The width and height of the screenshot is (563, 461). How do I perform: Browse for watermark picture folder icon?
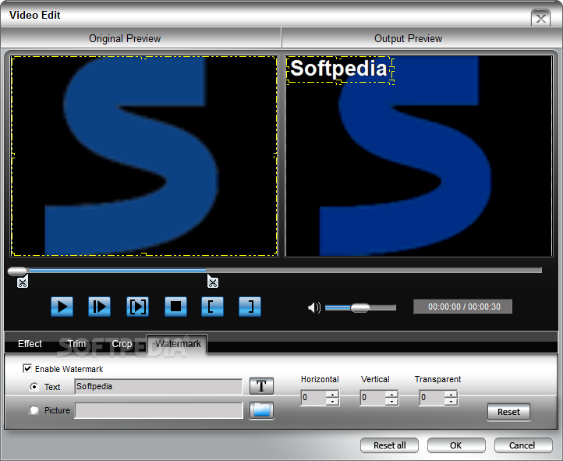click(261, 410)
